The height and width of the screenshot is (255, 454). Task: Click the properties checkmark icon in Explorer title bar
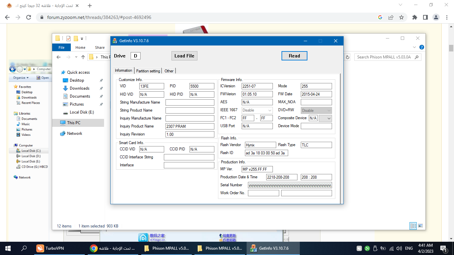point(68,39)
